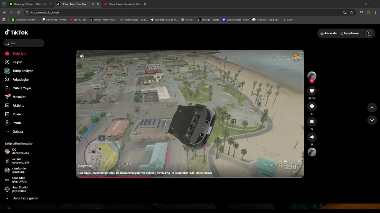Like the video with heart icon
This screenshot has height=213, width=380.
(x=312, y=91)
